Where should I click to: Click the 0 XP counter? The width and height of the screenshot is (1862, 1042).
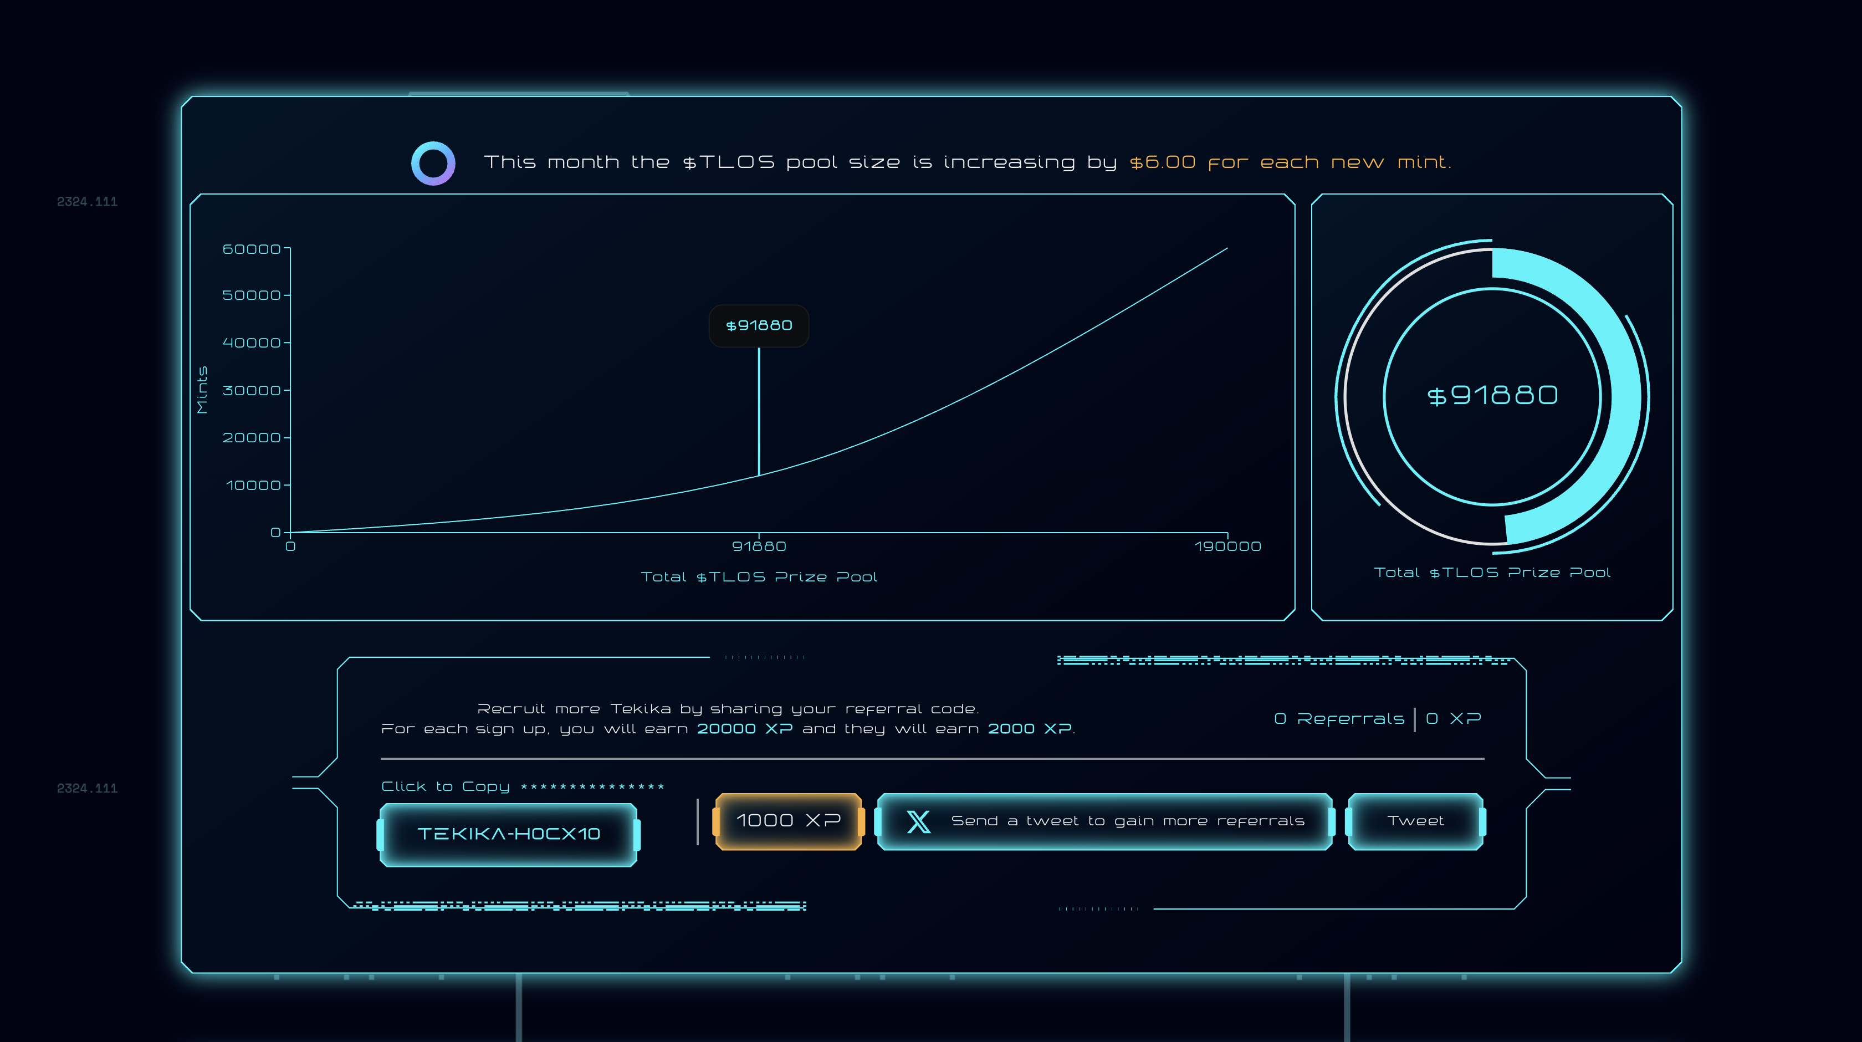[1453, 719]
